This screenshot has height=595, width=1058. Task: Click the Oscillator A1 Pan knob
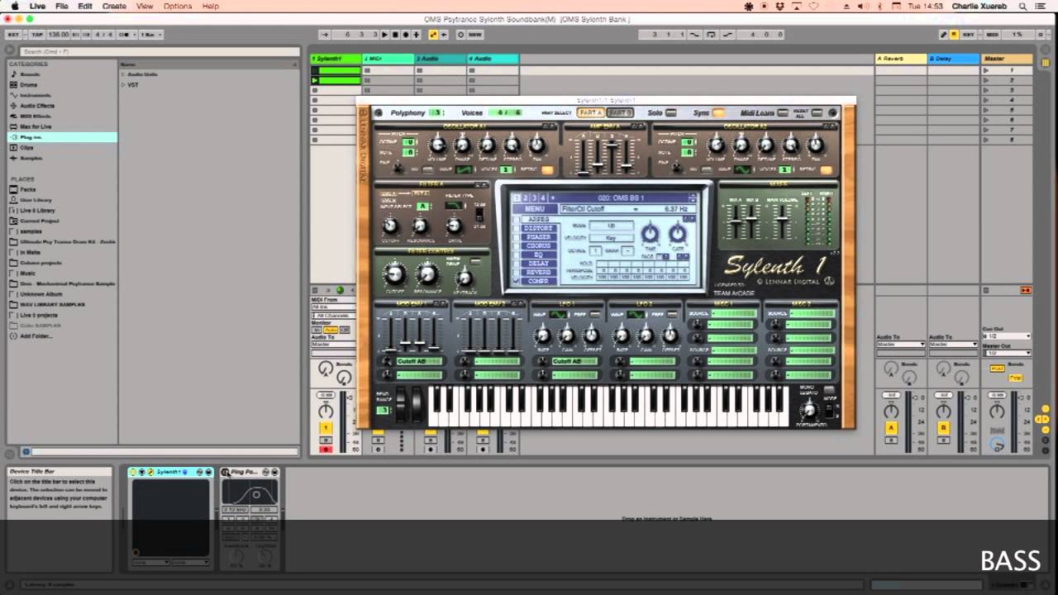coord(536,145)
